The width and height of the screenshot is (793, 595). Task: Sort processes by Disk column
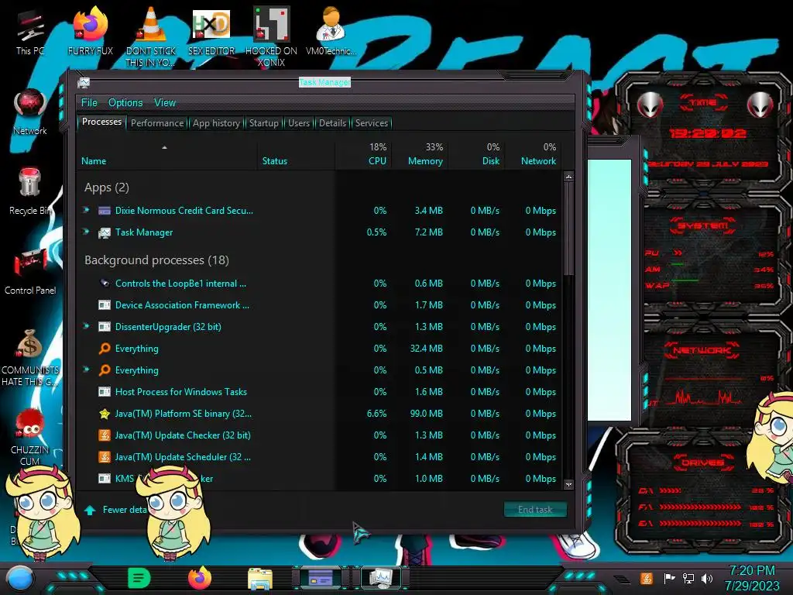(476, 154)
